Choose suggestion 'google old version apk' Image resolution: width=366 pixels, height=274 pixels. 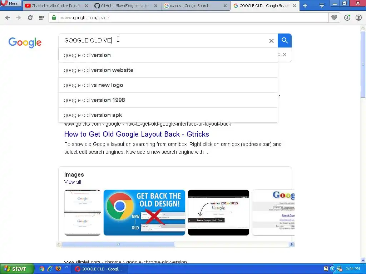point(168,115)
